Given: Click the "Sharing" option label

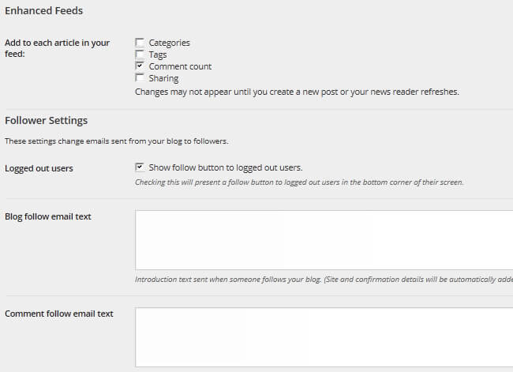Looking at the screenshot, I should pyautogui.click(x=163, y=78).
